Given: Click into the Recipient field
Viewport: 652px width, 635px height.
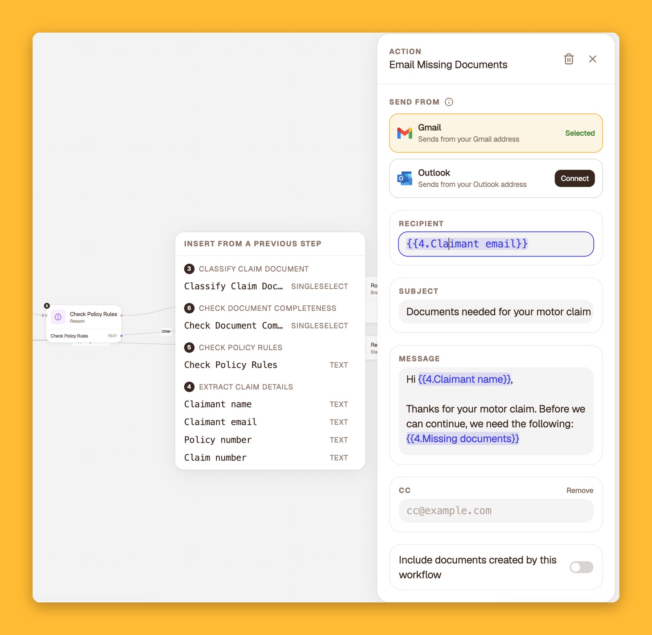Looking at the screenshot, I should pos(496,244).
